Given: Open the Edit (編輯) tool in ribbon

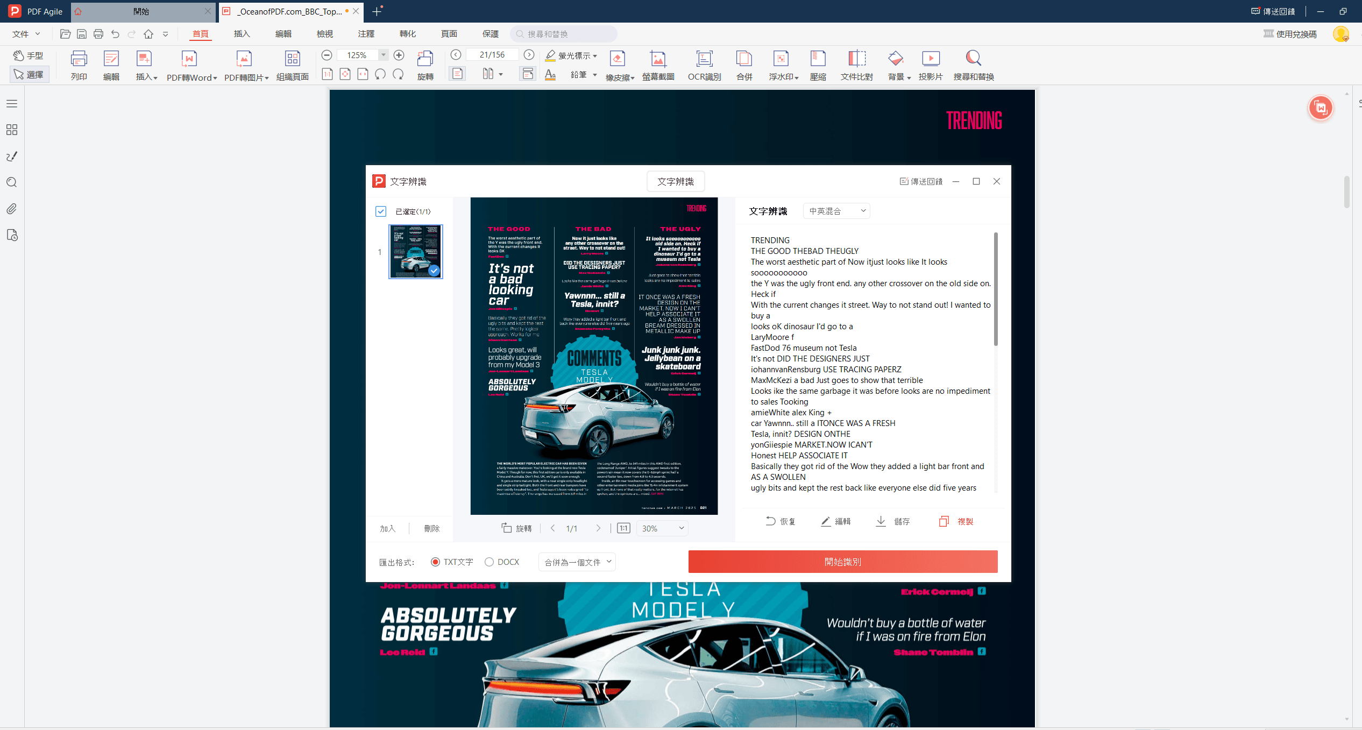Looking at the screenshot, I should tap(111, 65).
